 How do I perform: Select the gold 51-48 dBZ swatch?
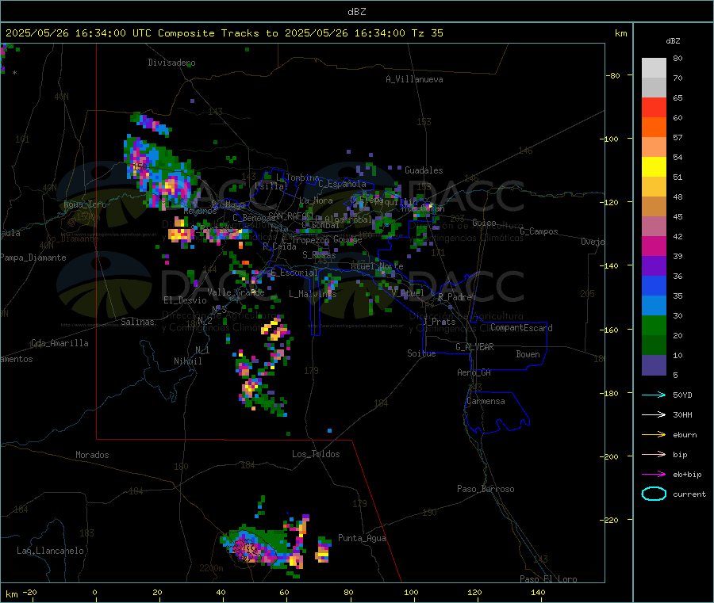click(x=654, y=187)
